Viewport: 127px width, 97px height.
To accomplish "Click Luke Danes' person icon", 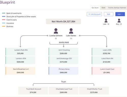I will click(71, 31).
